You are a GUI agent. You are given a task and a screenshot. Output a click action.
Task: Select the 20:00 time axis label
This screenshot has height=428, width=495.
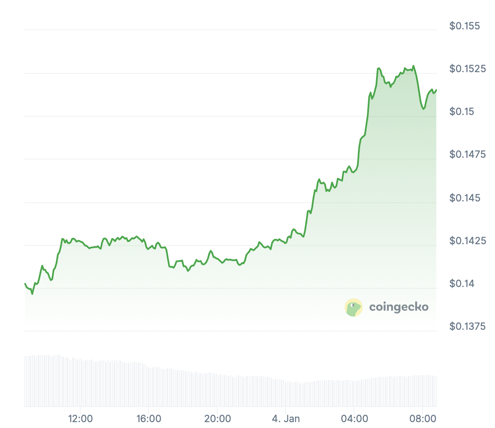[217, 419]
